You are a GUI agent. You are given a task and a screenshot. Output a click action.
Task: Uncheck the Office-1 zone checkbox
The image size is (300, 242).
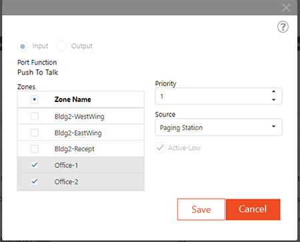pyautogui.click(x=35, y=165)
